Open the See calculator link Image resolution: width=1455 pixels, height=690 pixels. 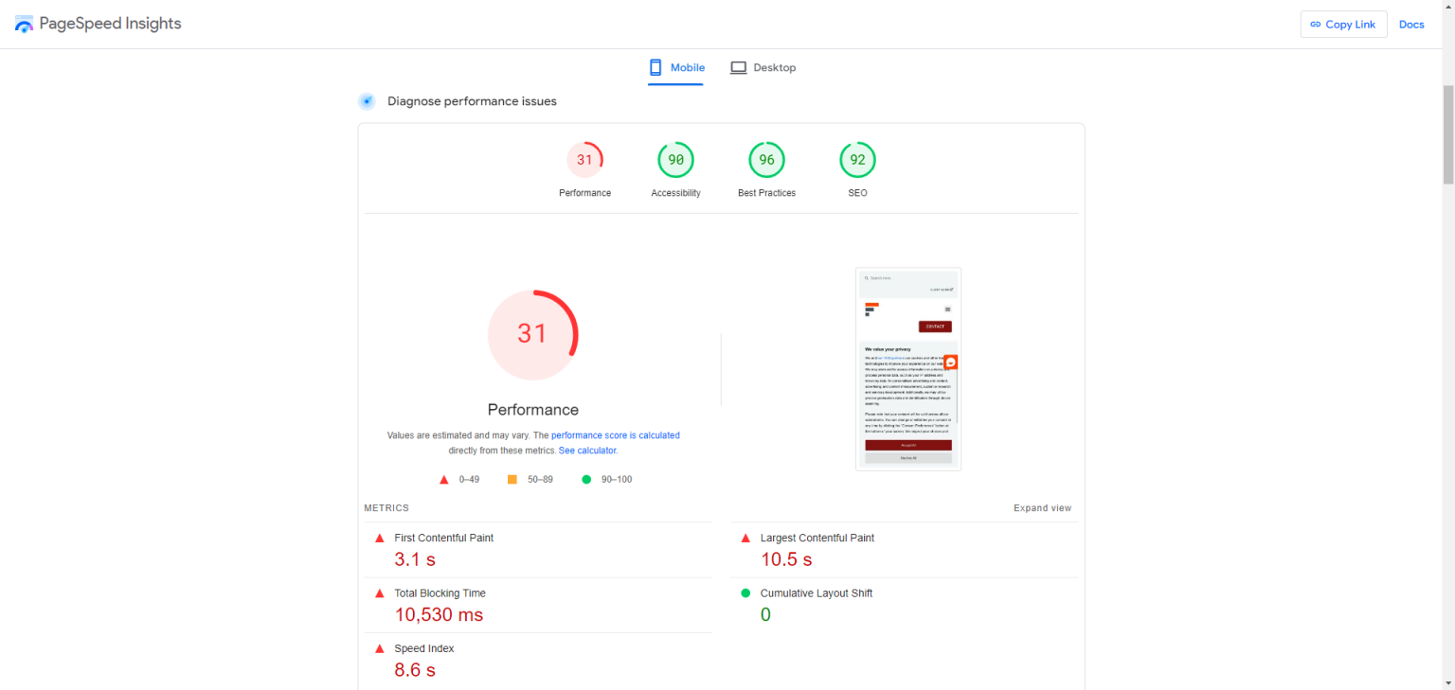(587, 451)
